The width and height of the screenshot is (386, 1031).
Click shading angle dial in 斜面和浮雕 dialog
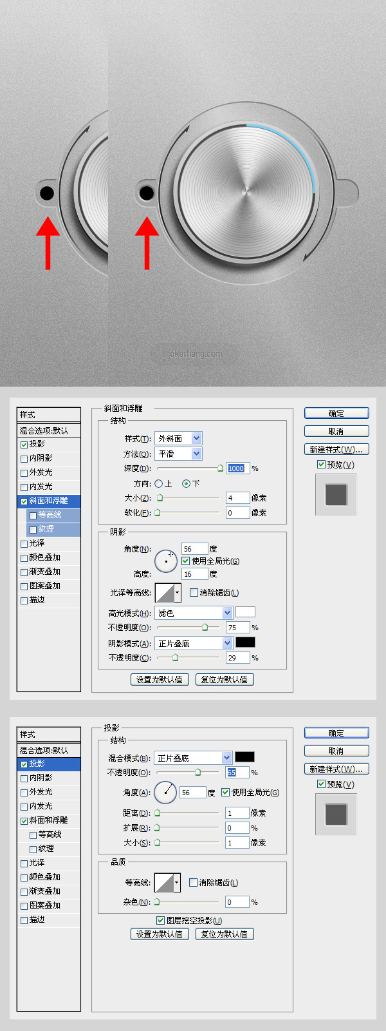[166, 561]
